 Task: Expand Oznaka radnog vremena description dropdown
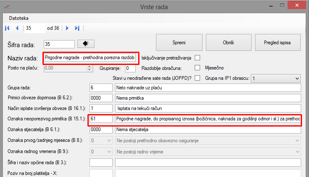297,151
